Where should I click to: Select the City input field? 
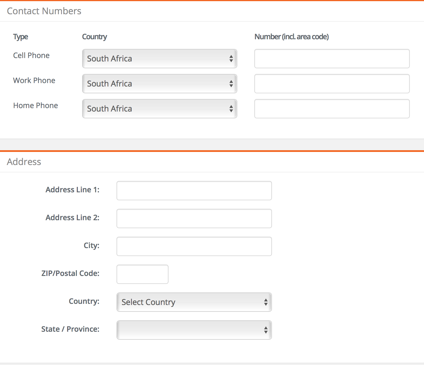(194, 246)
